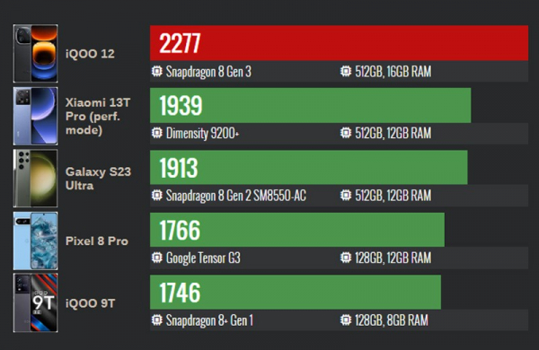The image size is (539, 350).
Task: Click the green 1939 score bar
Action: pos(311,105)
